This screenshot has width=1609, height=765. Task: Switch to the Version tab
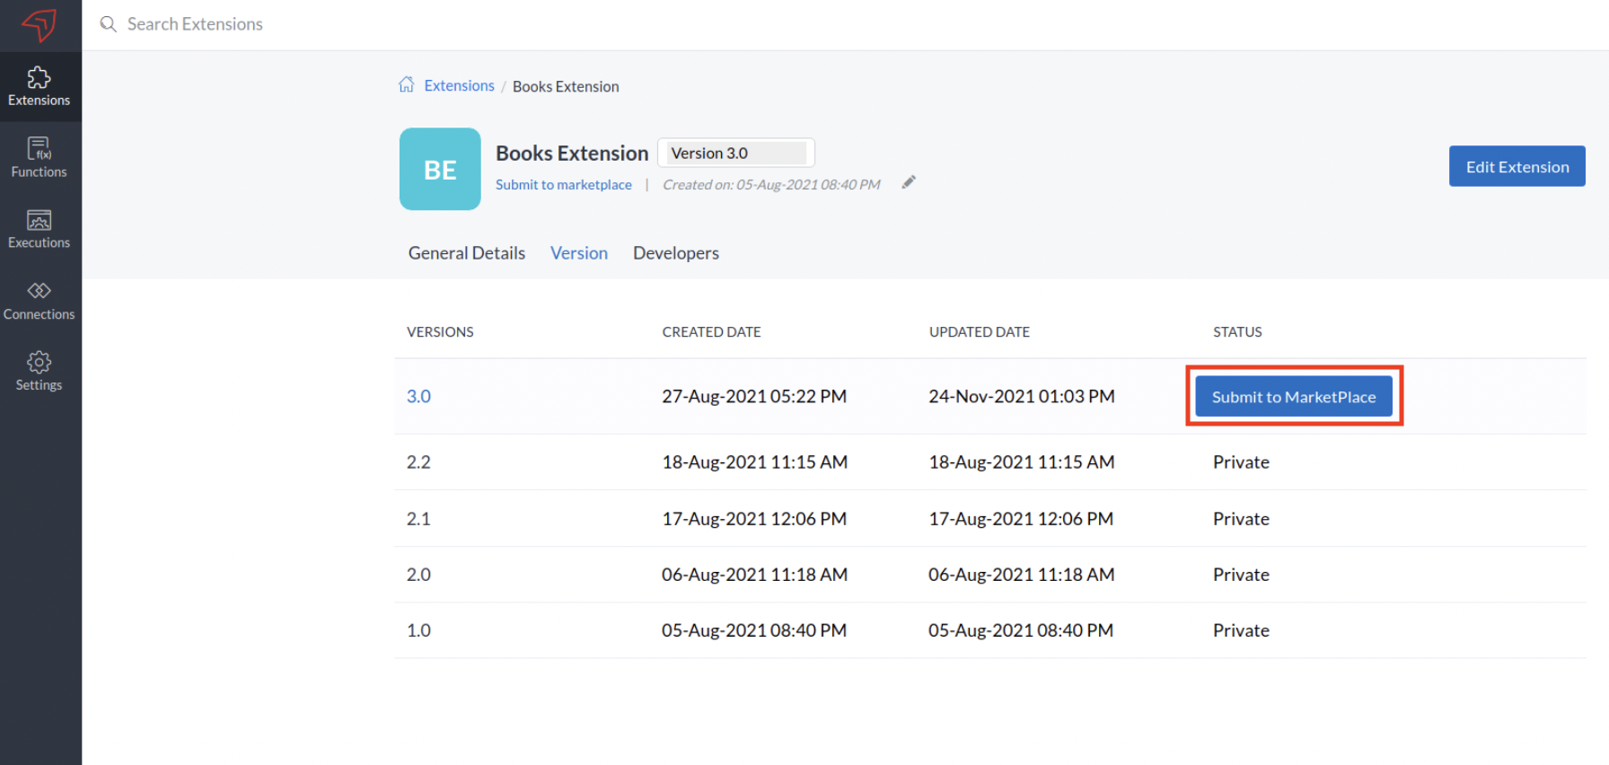pos(579,253)
